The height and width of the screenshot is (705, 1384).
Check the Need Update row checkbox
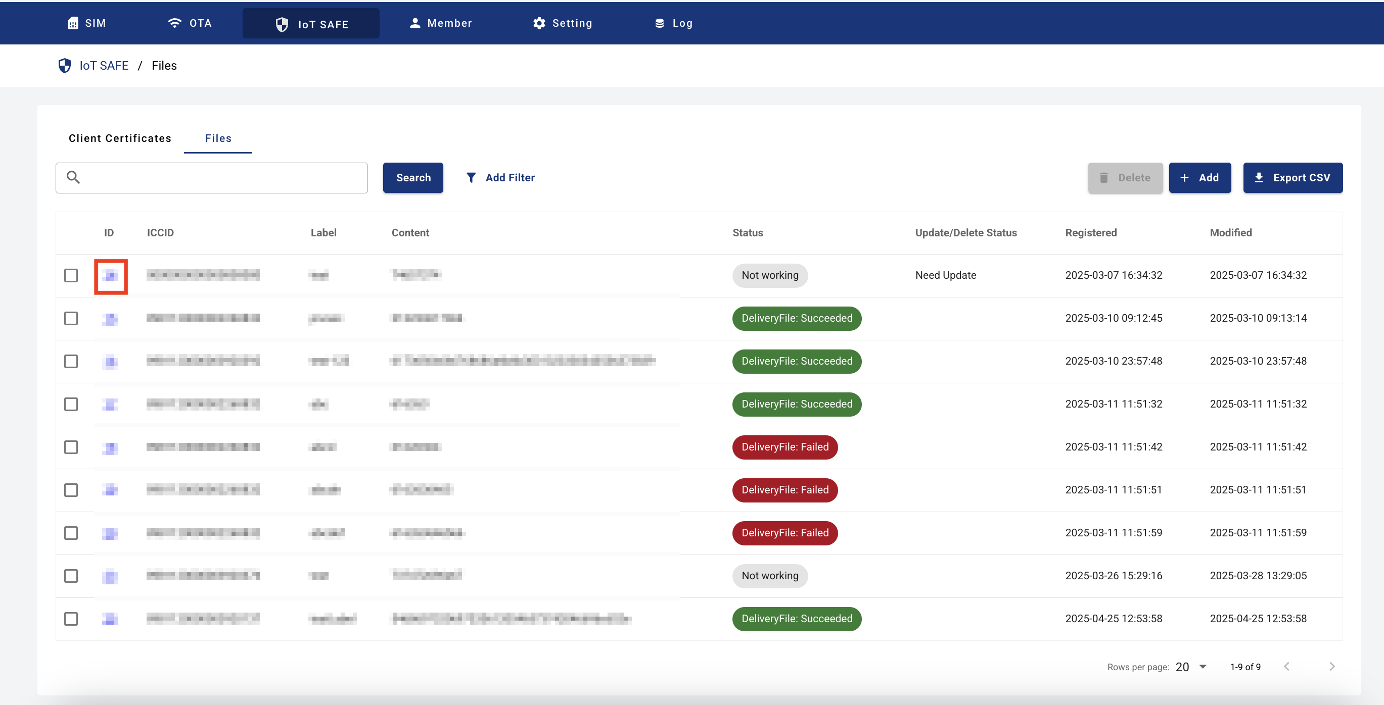pyautogui.click(x=71, y=275)
